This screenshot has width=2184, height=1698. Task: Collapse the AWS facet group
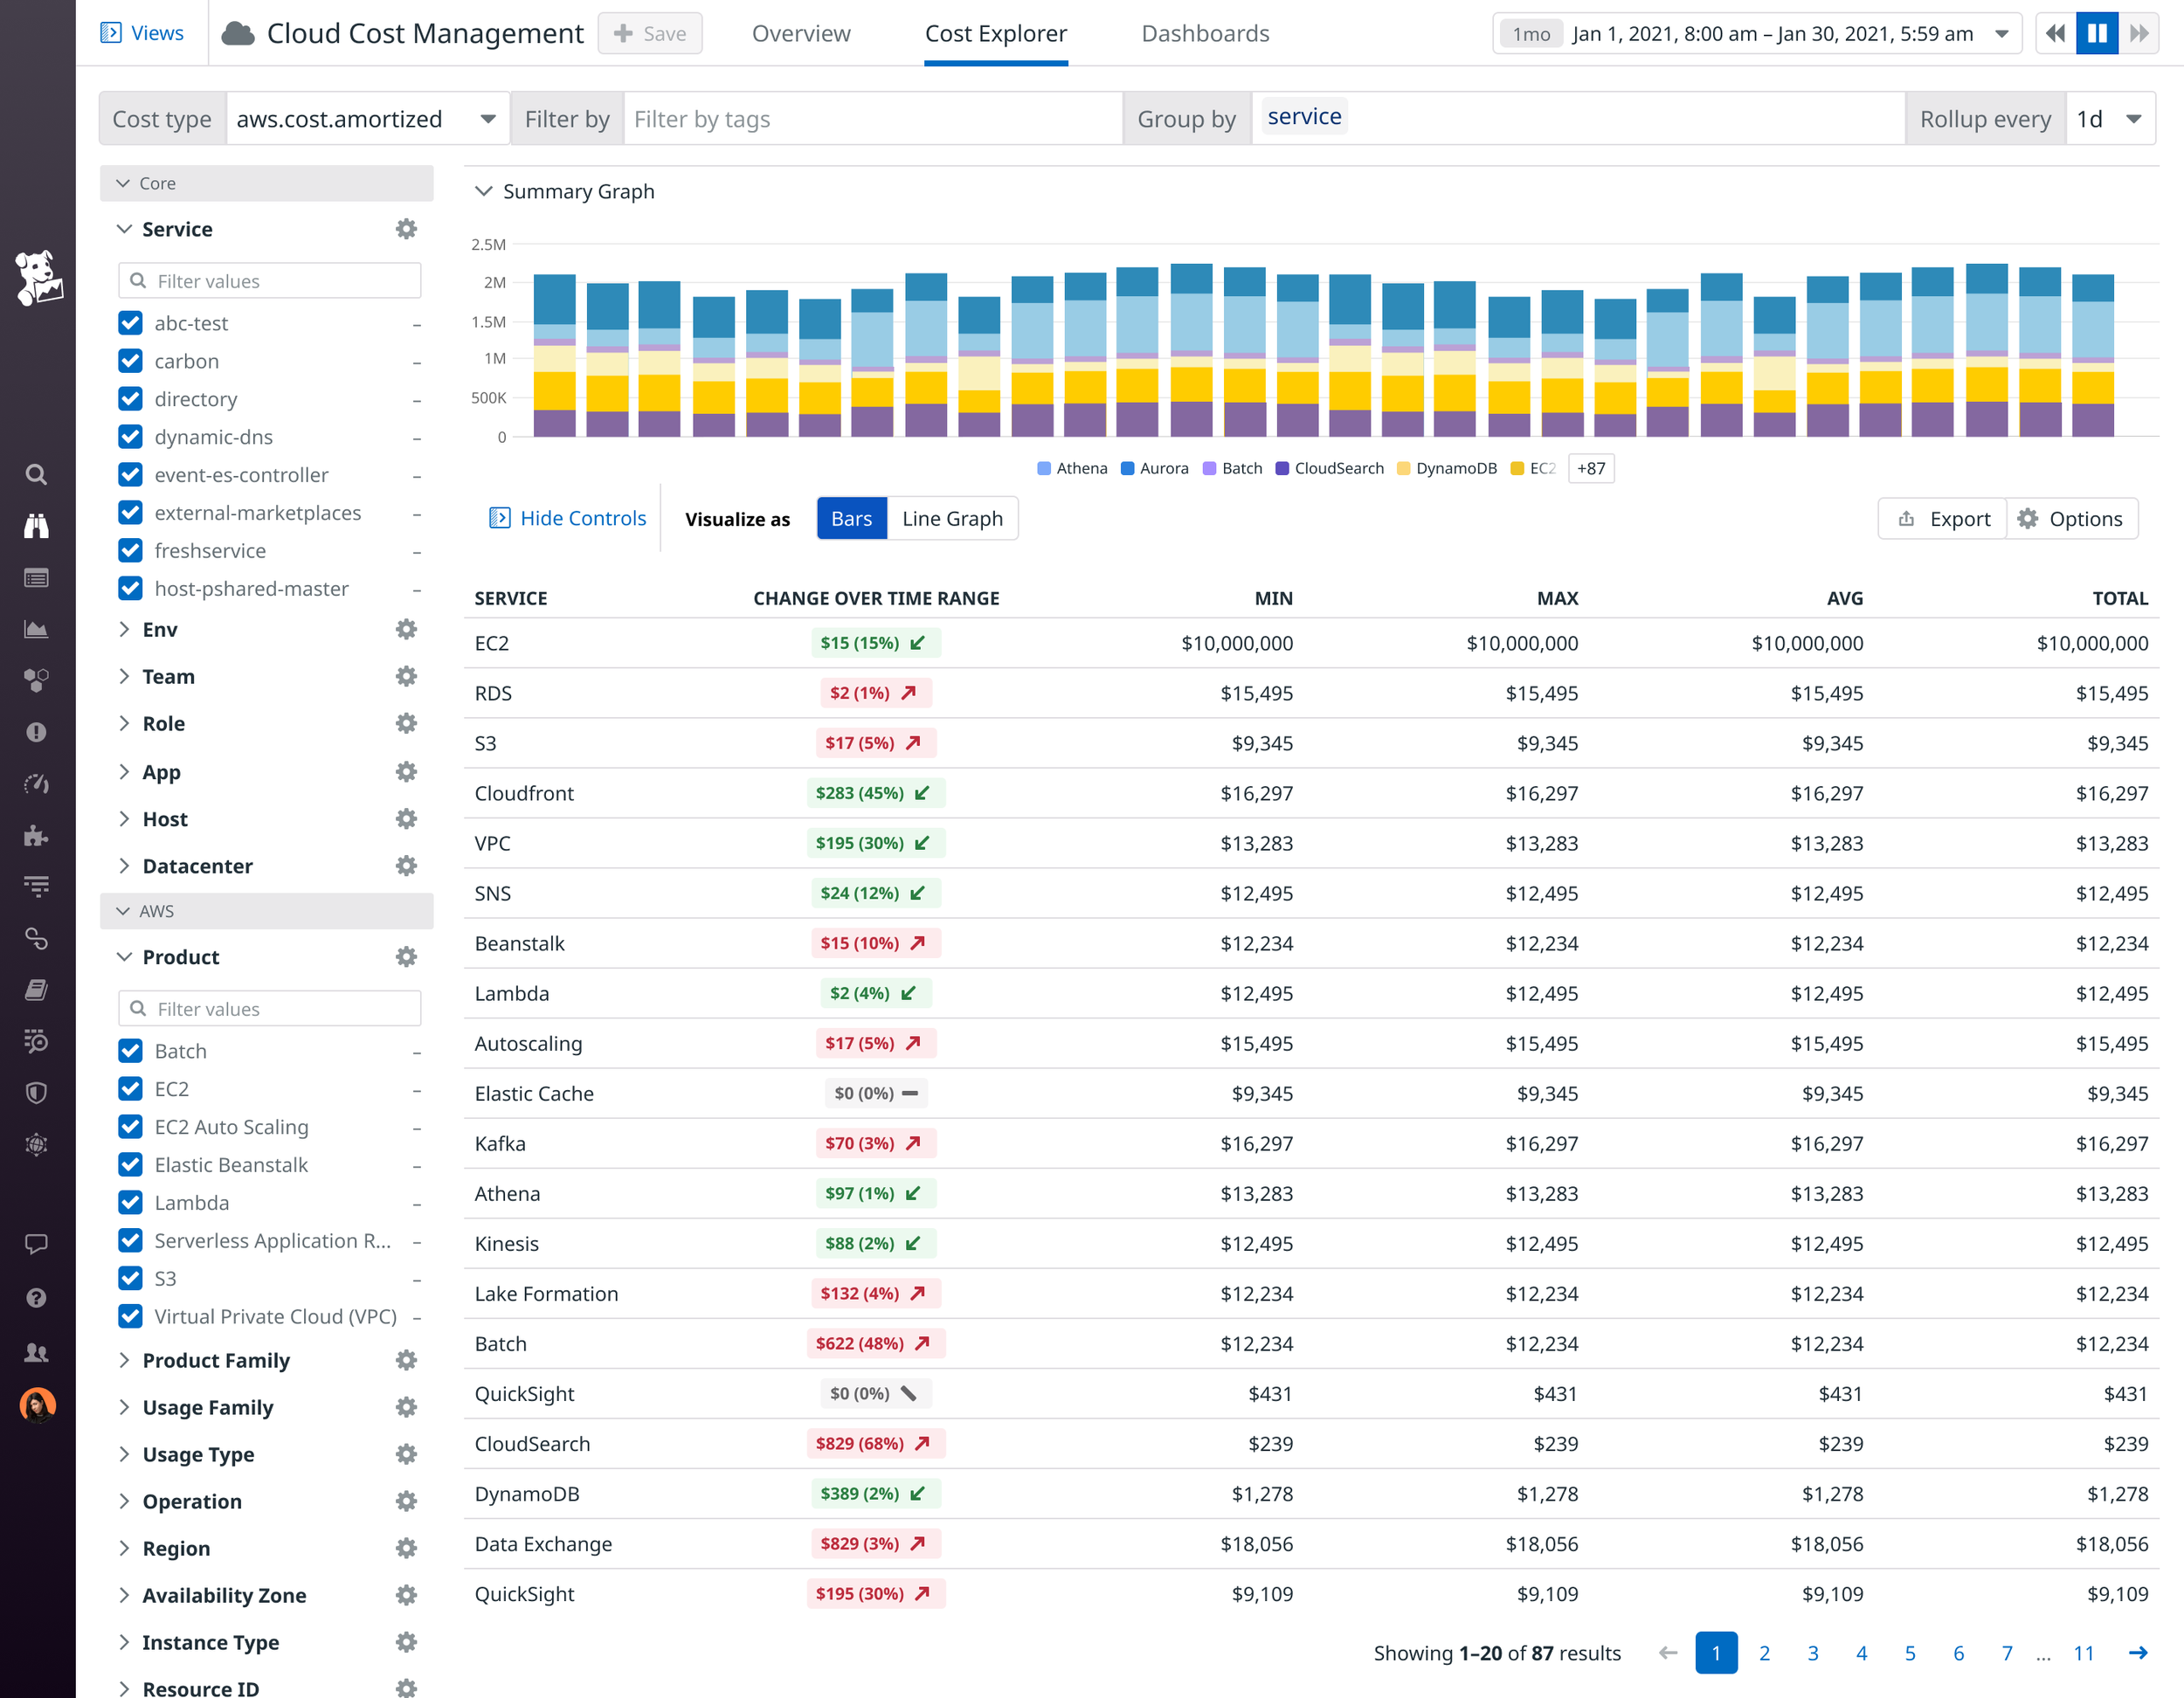click(x=123, y=911)
